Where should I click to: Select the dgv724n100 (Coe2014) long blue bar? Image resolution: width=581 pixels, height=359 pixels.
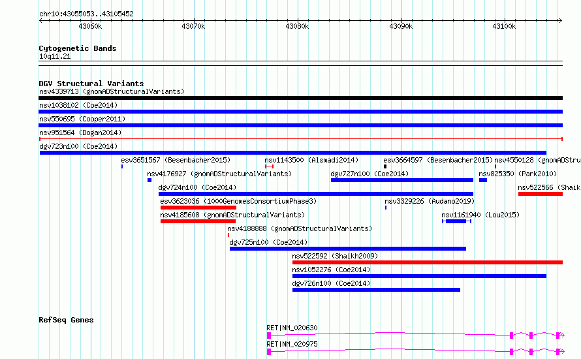pos(316,194)
